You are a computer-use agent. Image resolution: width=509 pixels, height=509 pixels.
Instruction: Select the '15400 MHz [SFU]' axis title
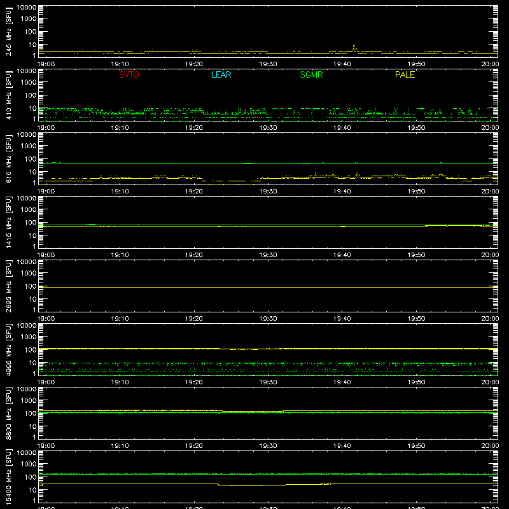point(9,477)
